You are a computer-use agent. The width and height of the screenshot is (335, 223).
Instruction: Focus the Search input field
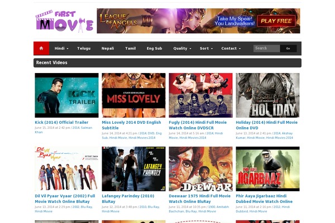pos(267,49)
